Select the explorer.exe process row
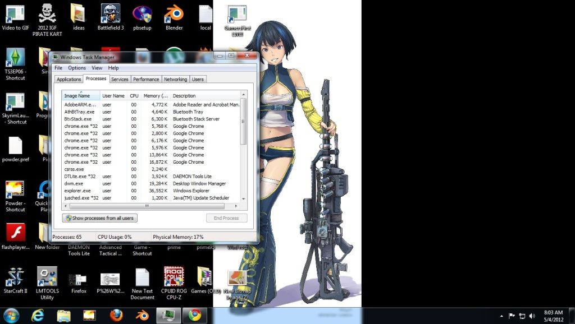Viewport: 575px width, 324px height. [x=77, y=191]
